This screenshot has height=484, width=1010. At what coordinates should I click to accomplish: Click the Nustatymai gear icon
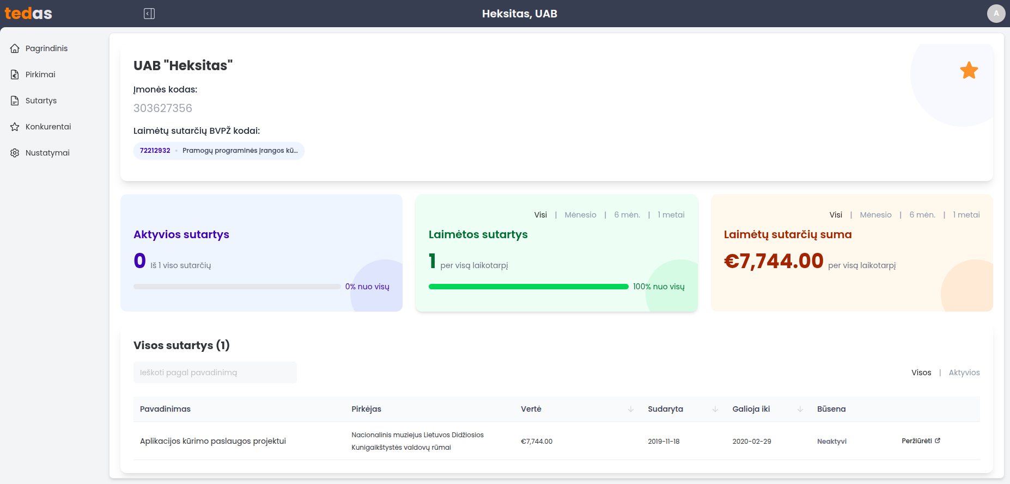tap(15, 153)
